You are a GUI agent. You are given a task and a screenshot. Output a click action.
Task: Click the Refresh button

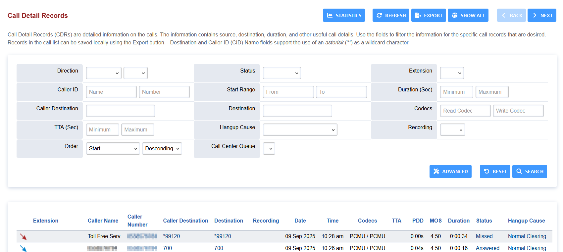pos(391,15)
